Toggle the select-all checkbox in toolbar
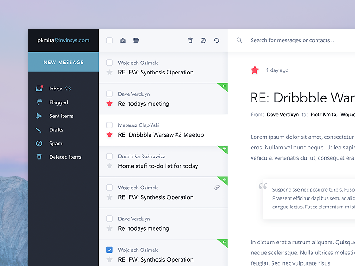The width and height of the screenshot is (355, 266). point(110,40)
